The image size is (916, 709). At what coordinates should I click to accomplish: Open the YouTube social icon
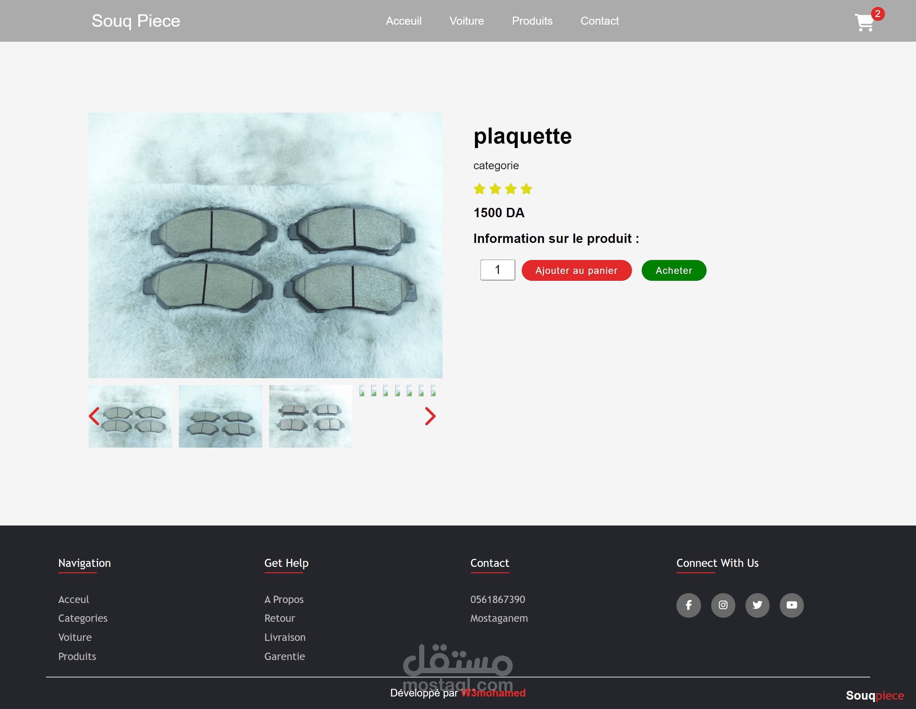point(792,605)
